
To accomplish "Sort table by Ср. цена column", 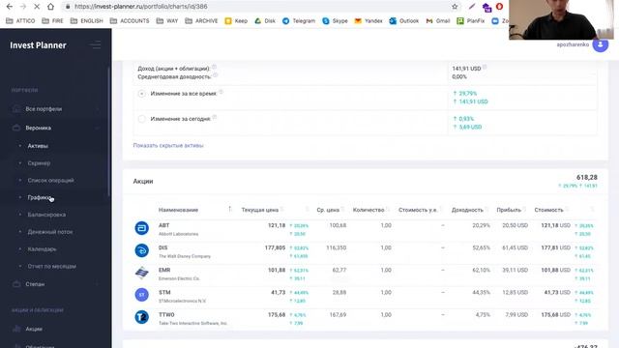I will pos(328,210).
